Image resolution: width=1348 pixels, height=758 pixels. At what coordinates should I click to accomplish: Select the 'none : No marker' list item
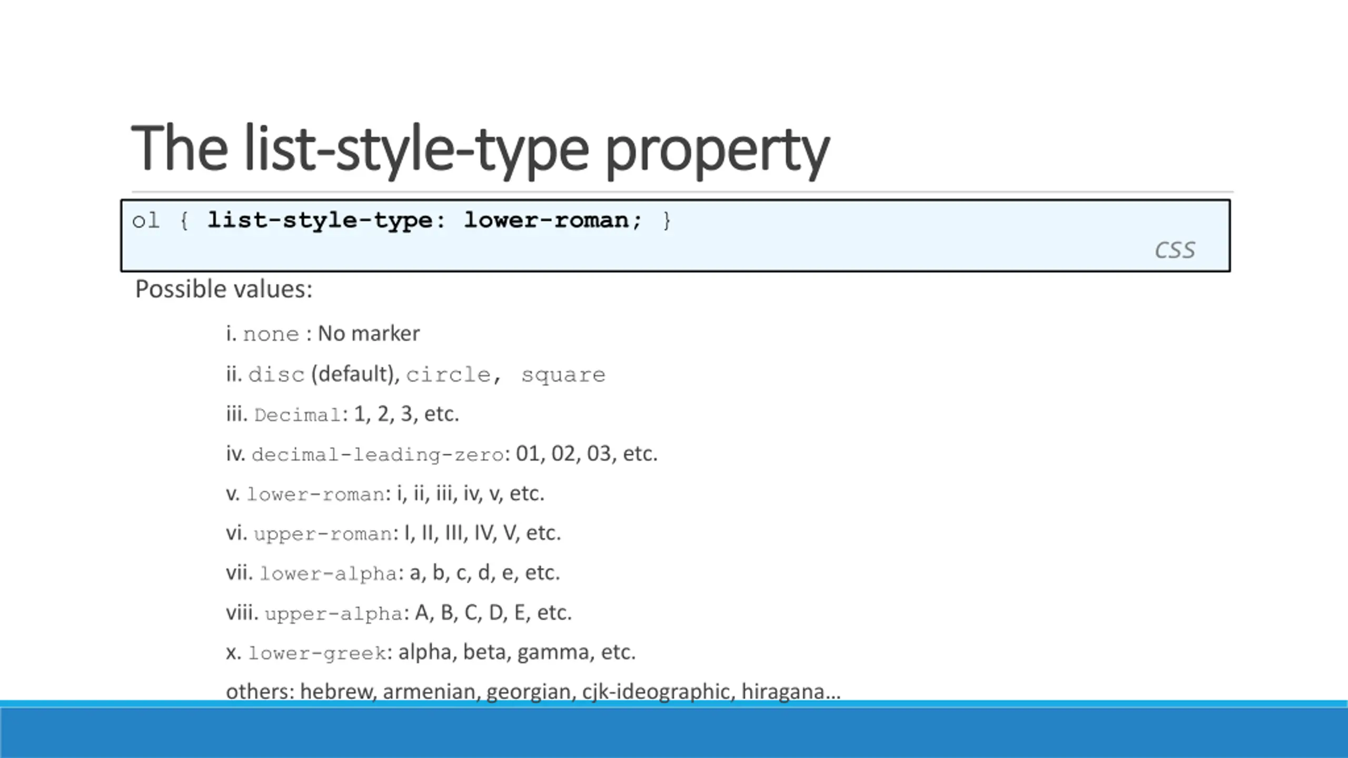click(322, 334)
